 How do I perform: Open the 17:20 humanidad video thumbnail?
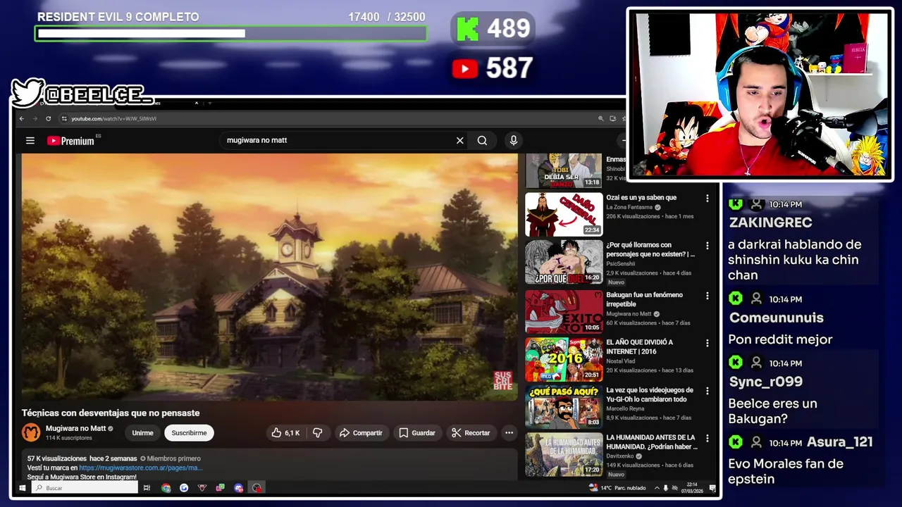click(564, 454)
